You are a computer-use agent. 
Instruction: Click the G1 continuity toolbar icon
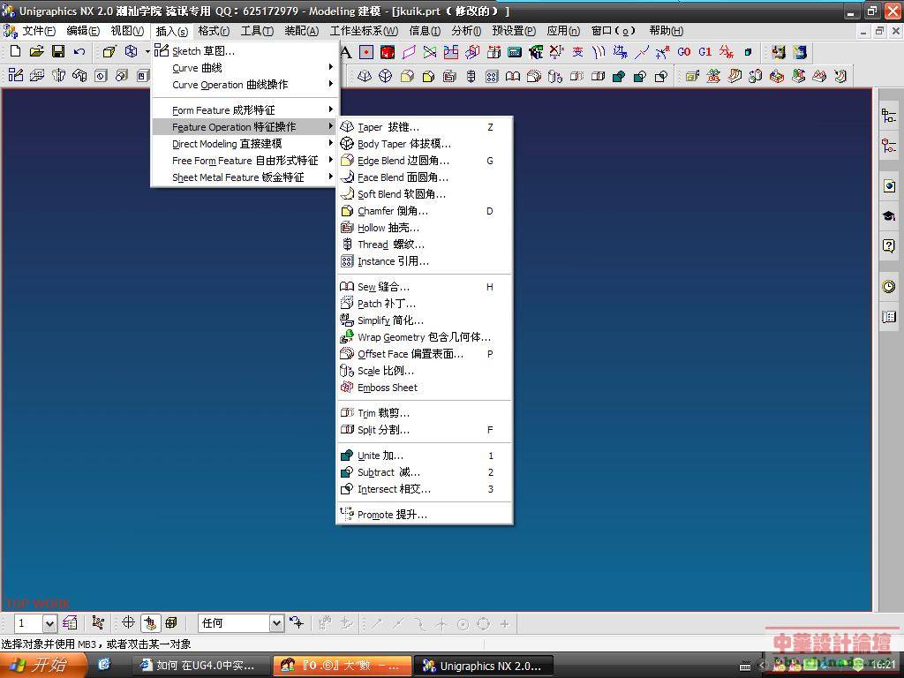(704, 52)
